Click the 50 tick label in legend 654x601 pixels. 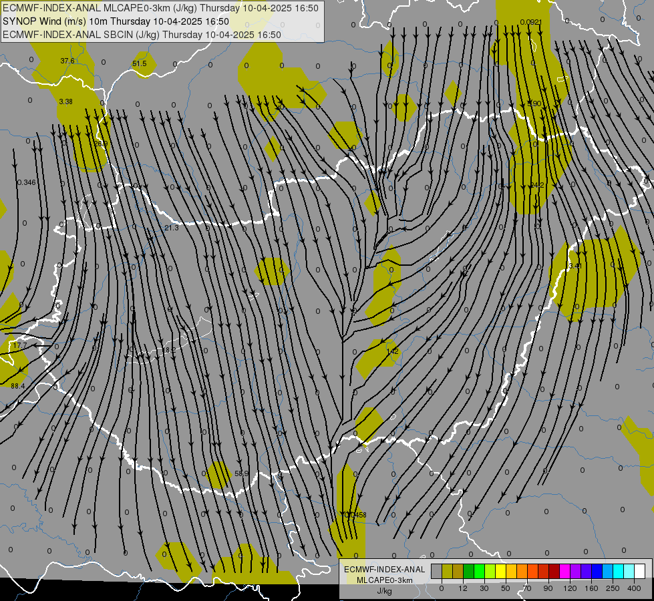tap(506, 588)
